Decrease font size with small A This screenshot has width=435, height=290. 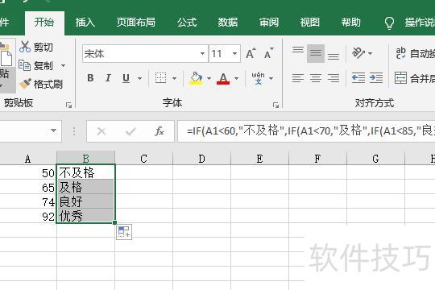[268, 53]
